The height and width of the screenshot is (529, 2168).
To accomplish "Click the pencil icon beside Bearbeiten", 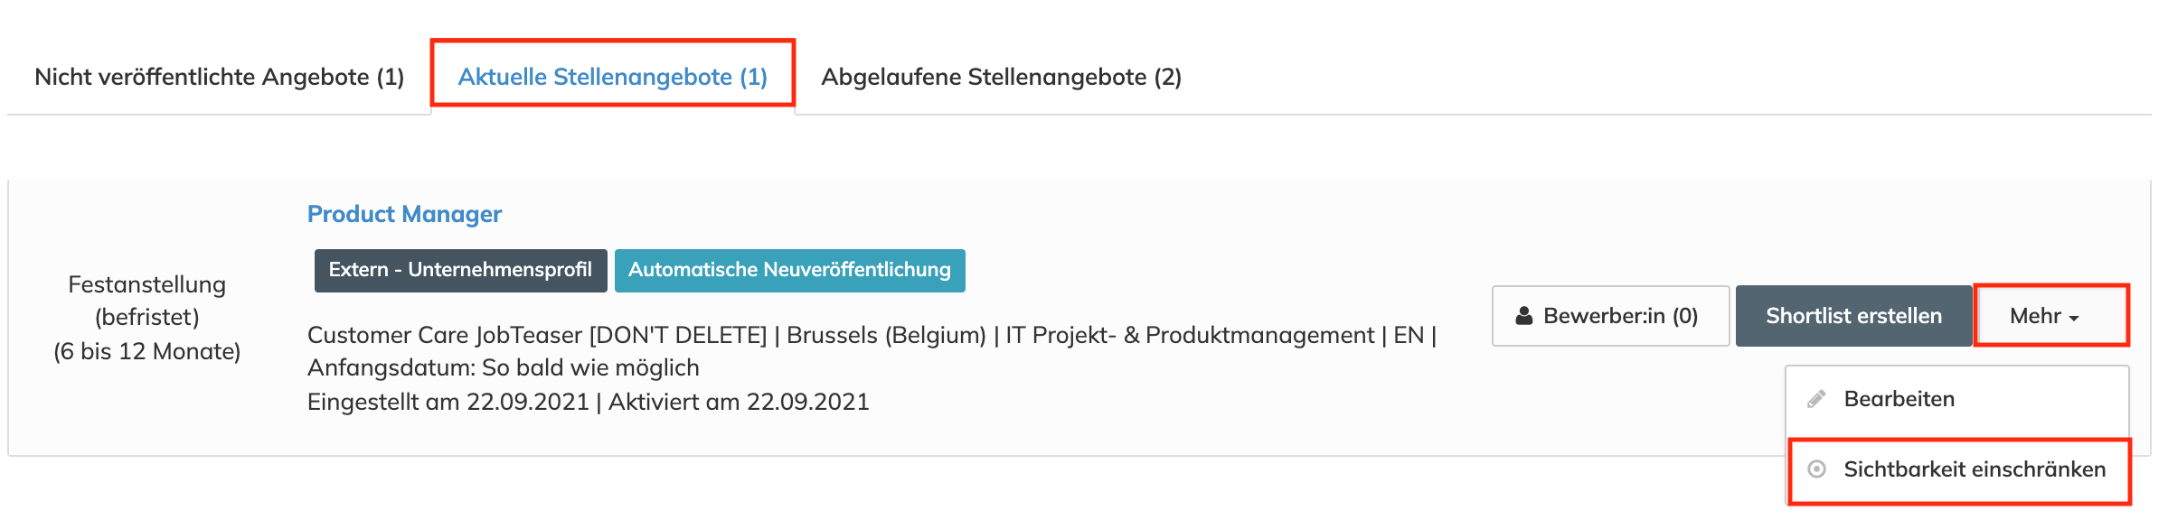I will pyautogui.click(x=1816, y=399).
